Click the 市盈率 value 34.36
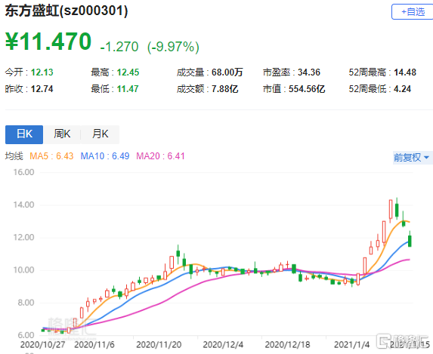The image size is (433, 354). [x=309, y=72]
